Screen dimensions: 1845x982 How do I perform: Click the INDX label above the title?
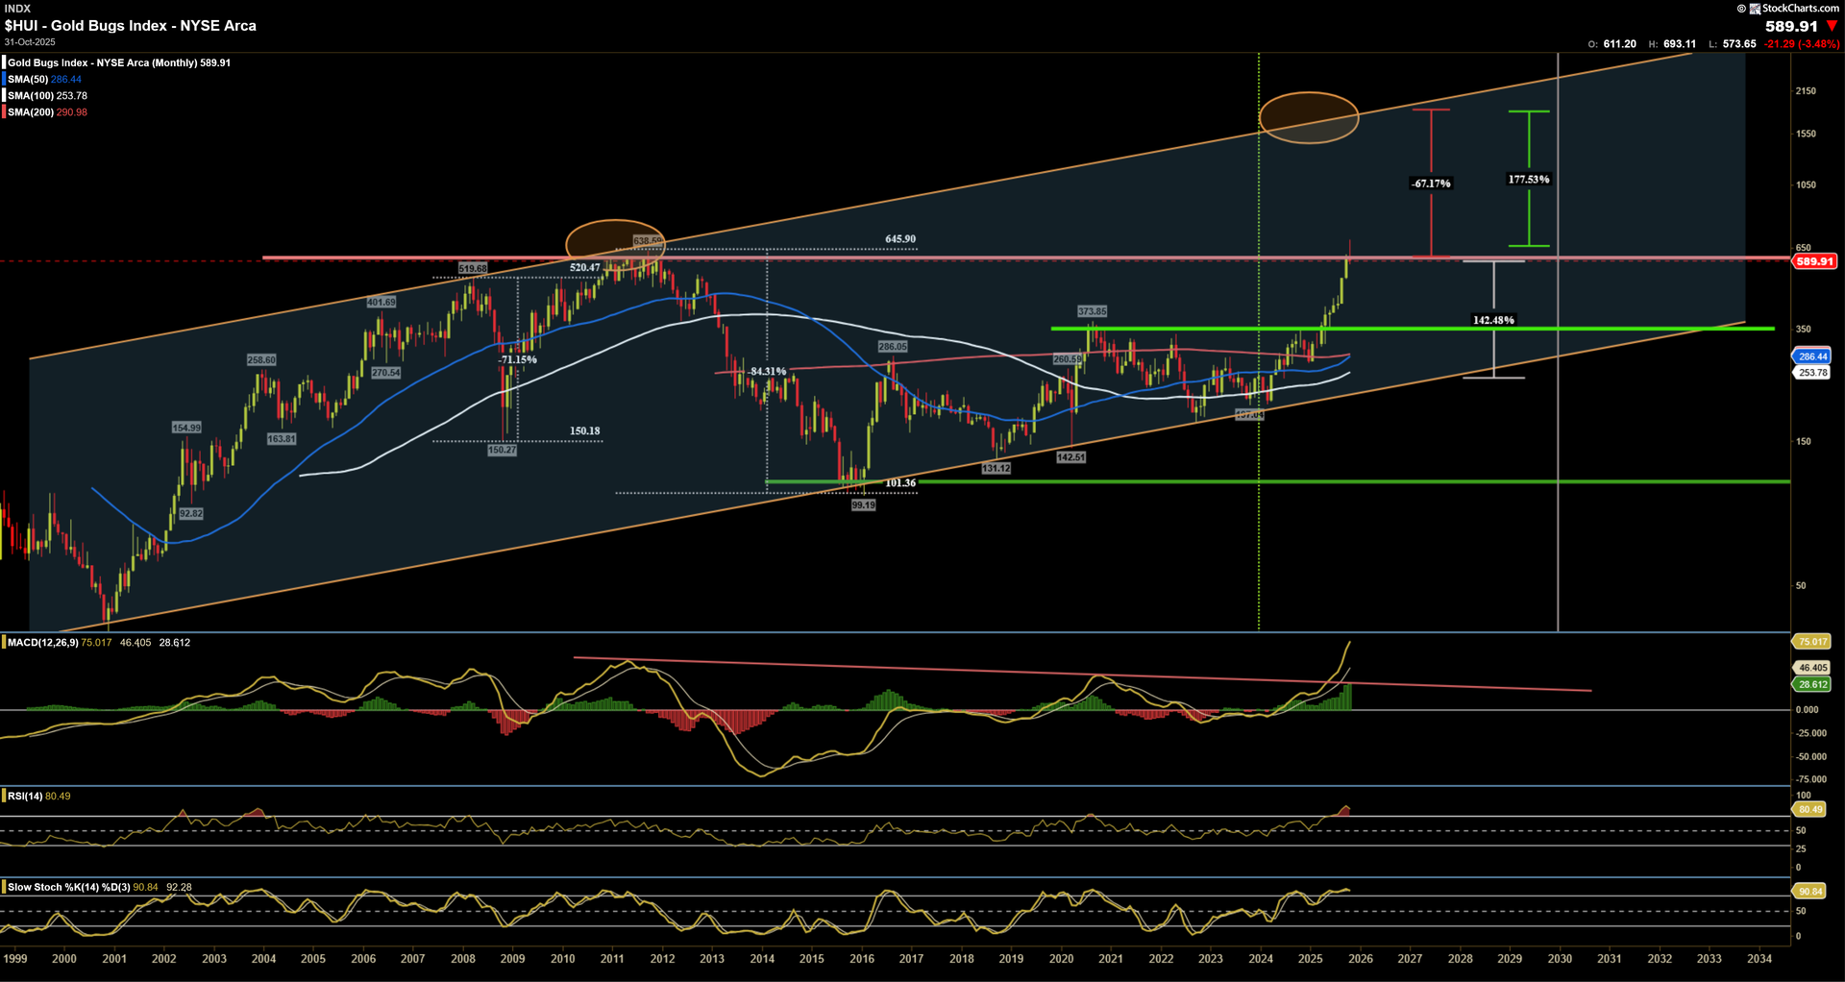click(x=17, y=8)
